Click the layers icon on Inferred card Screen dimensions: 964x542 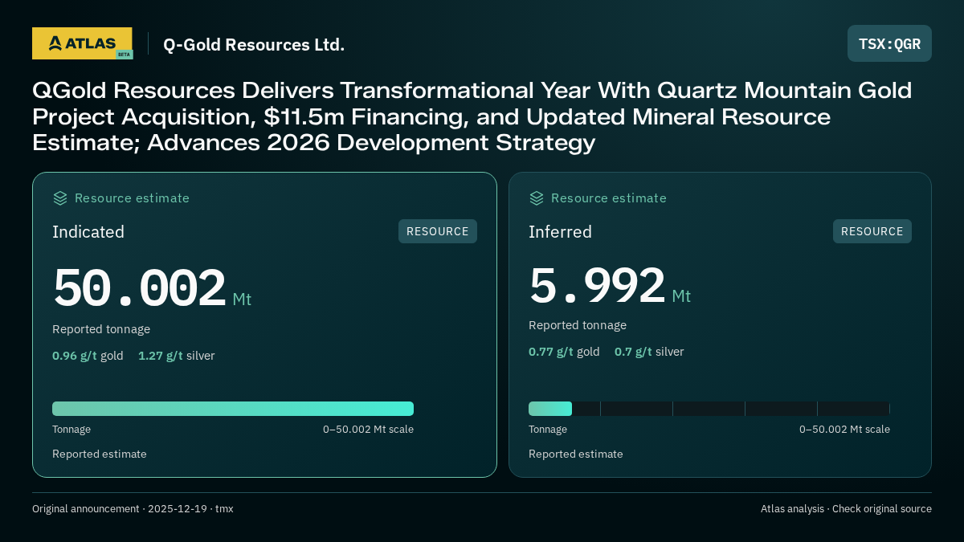point(537,198)
